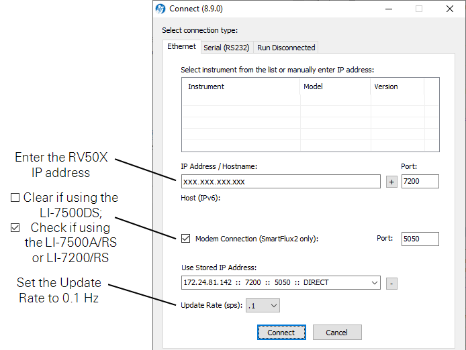Screen dimensions: 466x350
Task: Remove the stored IP with the minus button
Action: [x=391, y=284]
